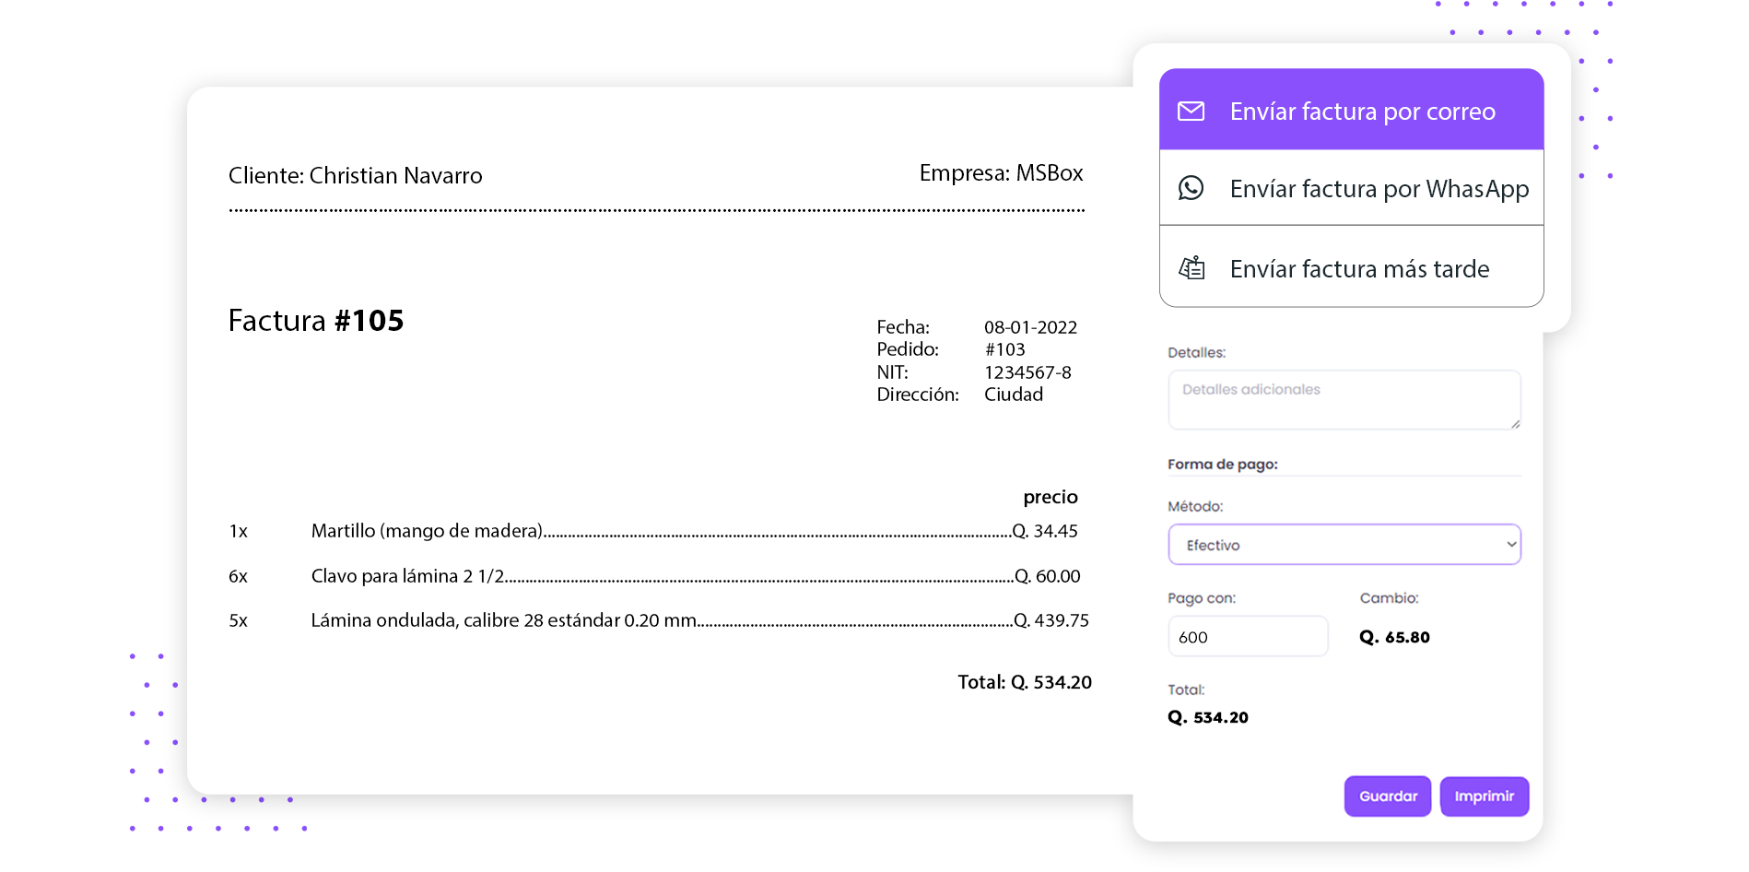Choose "Envíar factura por WhasApp" option

point(1379,189)
